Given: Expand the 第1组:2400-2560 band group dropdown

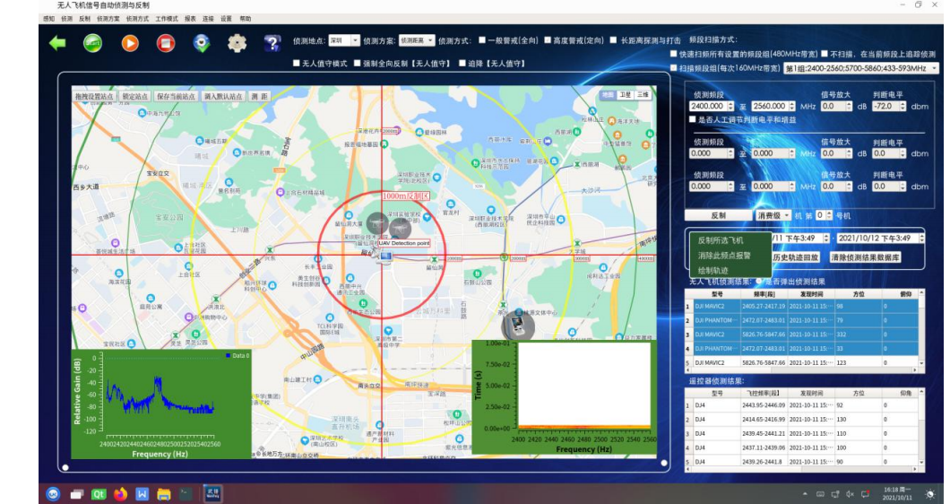Looking at the screenshot, I should pos(861,68).
